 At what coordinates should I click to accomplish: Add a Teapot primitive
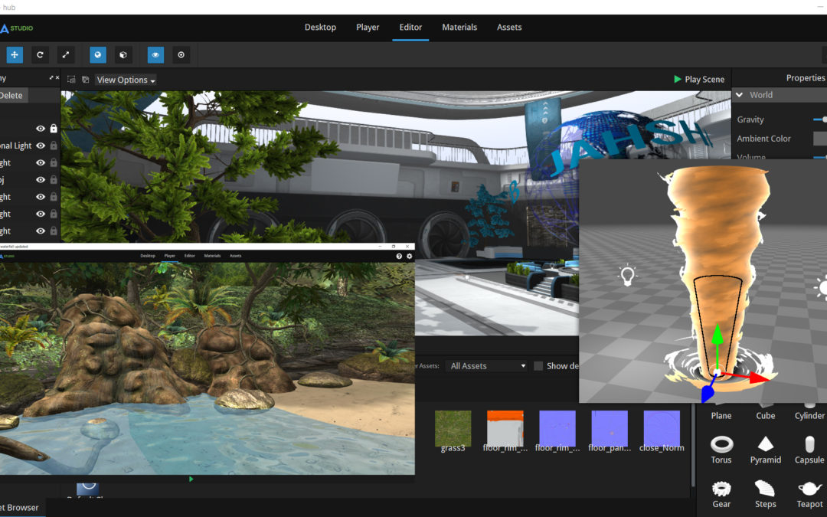tap(809, 494)
